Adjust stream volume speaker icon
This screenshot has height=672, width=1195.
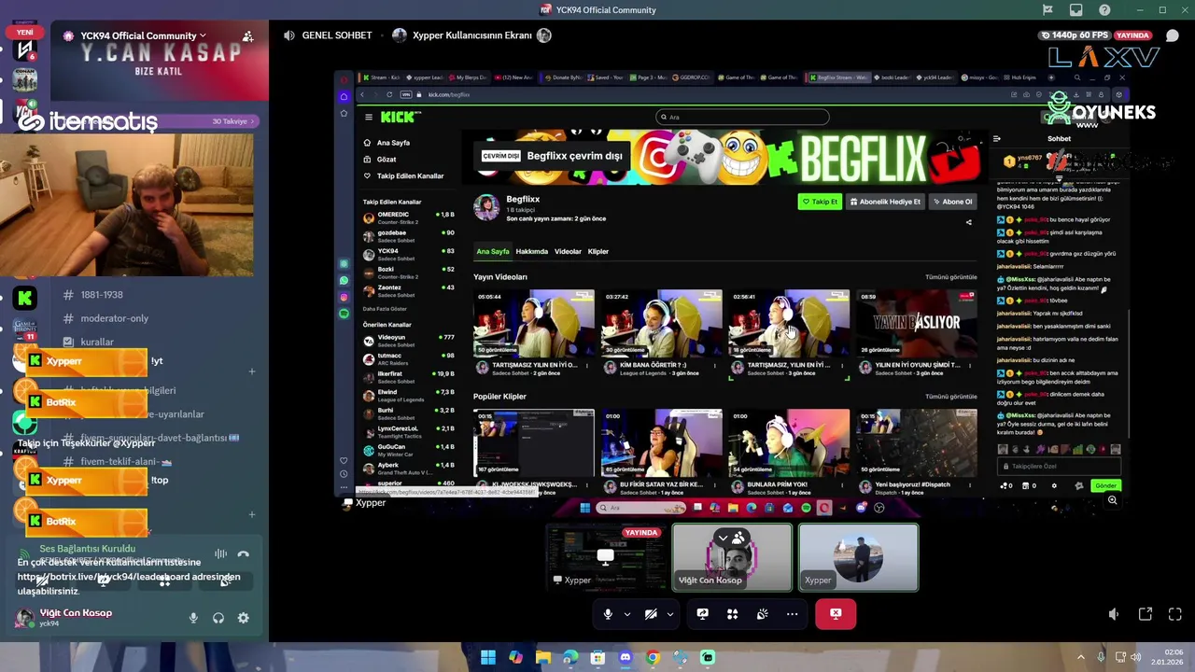click(1114, 614)
